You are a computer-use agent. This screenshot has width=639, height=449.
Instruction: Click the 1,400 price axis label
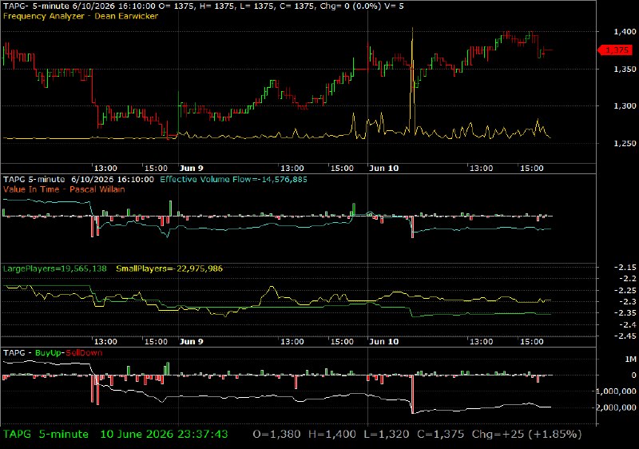tap(625, 32)
